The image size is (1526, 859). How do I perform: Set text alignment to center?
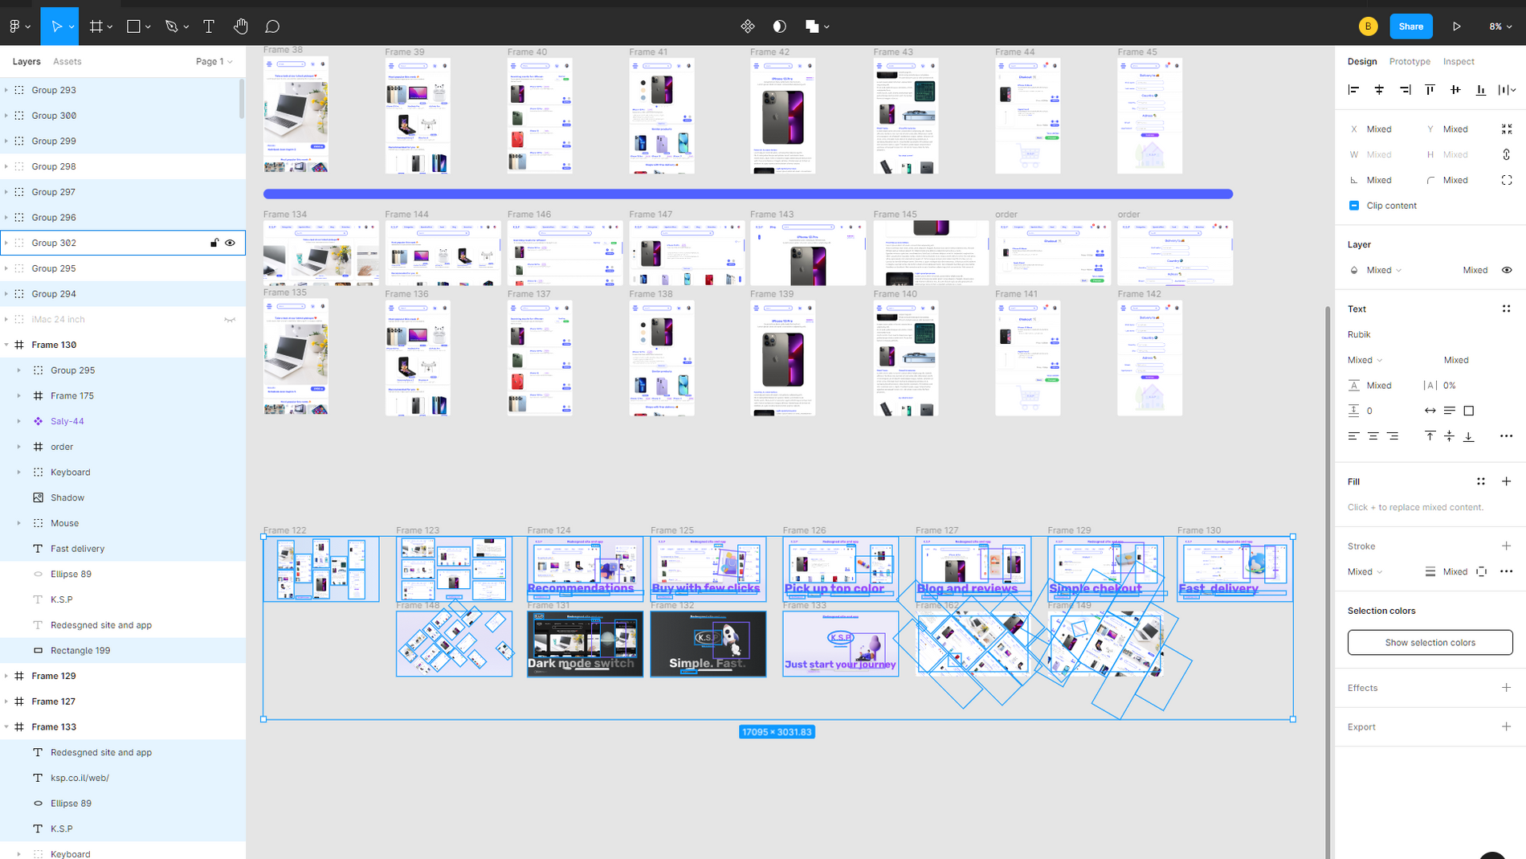(1373, 436)
